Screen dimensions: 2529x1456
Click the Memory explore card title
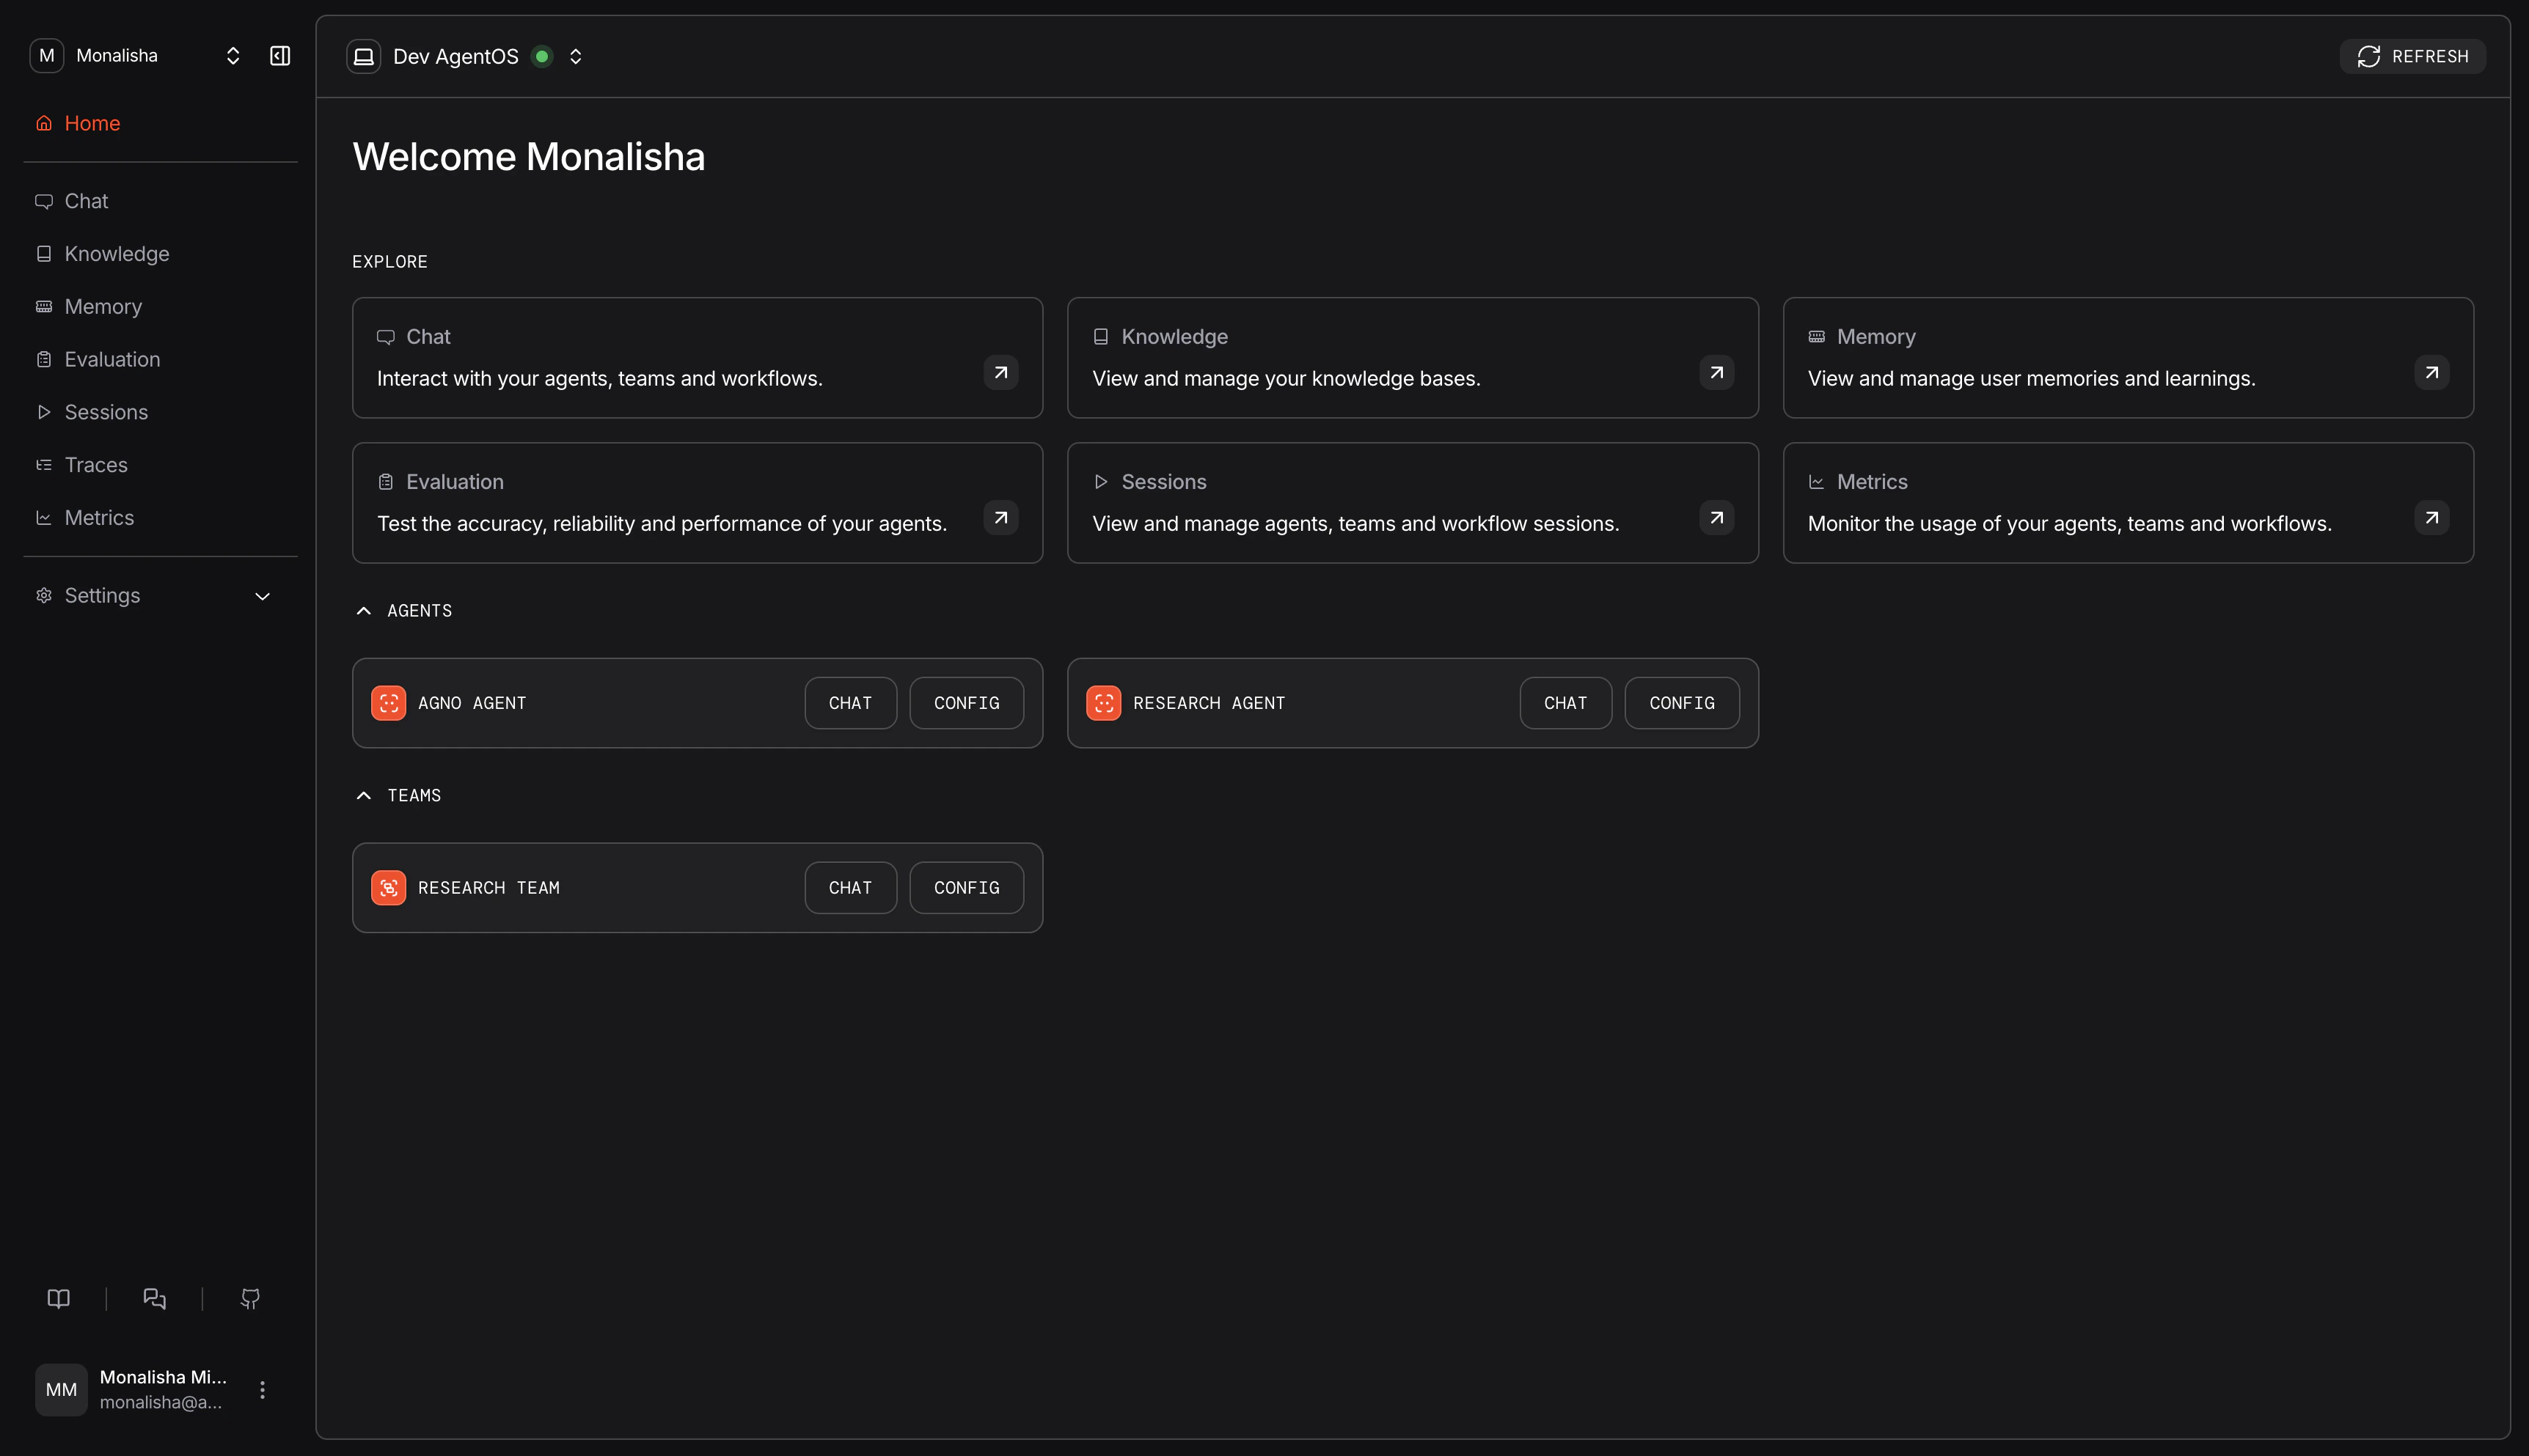1875,337
